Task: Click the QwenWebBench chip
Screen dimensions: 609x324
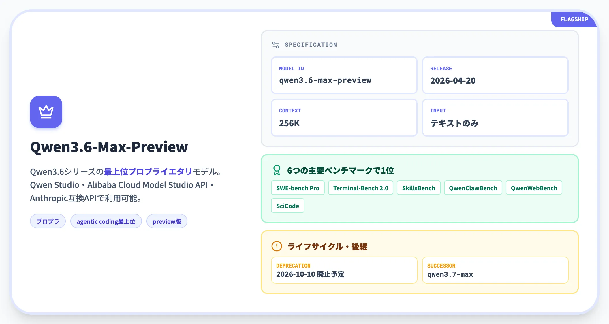Action: coord(534,188)
